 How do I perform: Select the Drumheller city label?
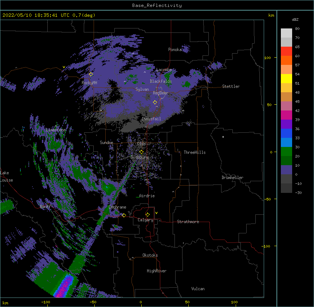[x=232, y=178]
